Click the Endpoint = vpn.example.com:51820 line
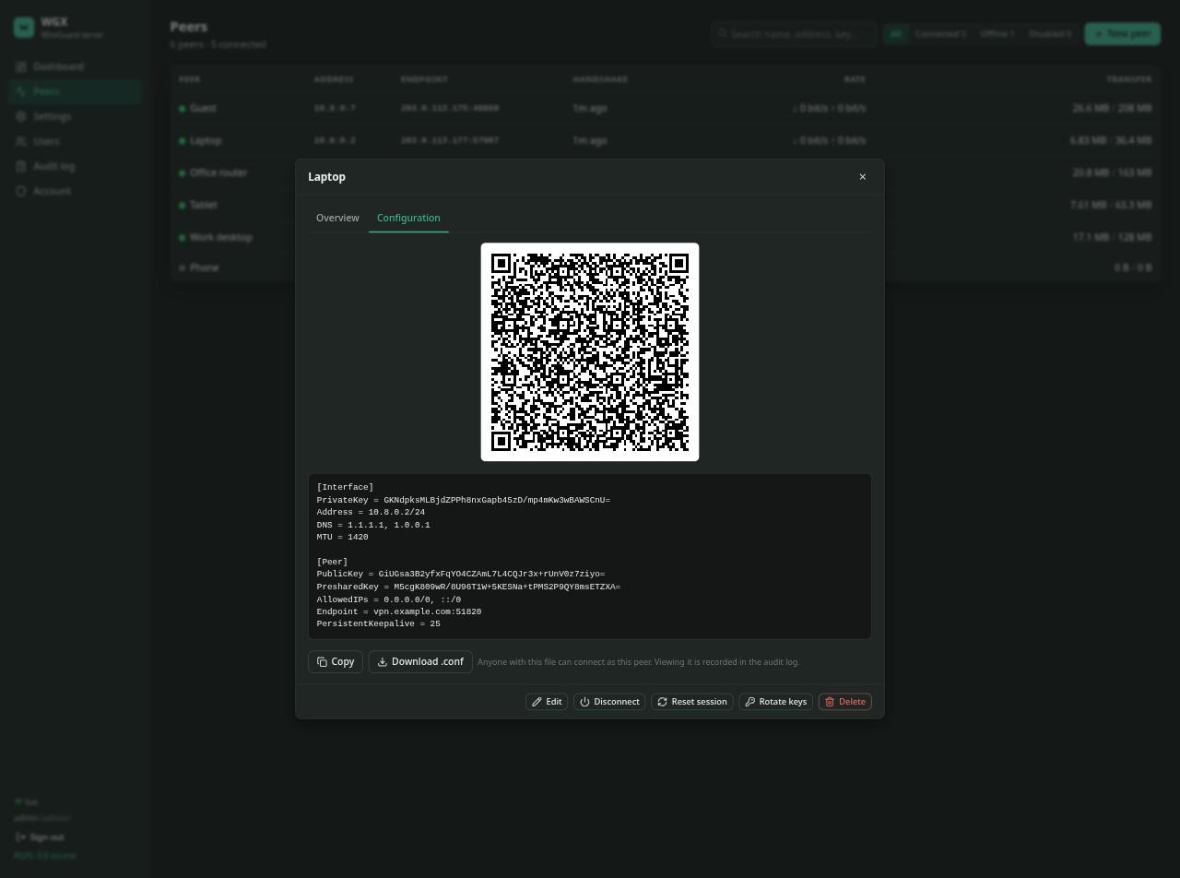 (x=398, y=611)
